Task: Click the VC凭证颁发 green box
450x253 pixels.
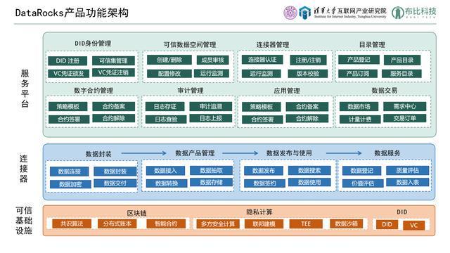Action: click(x=69, y=73)
